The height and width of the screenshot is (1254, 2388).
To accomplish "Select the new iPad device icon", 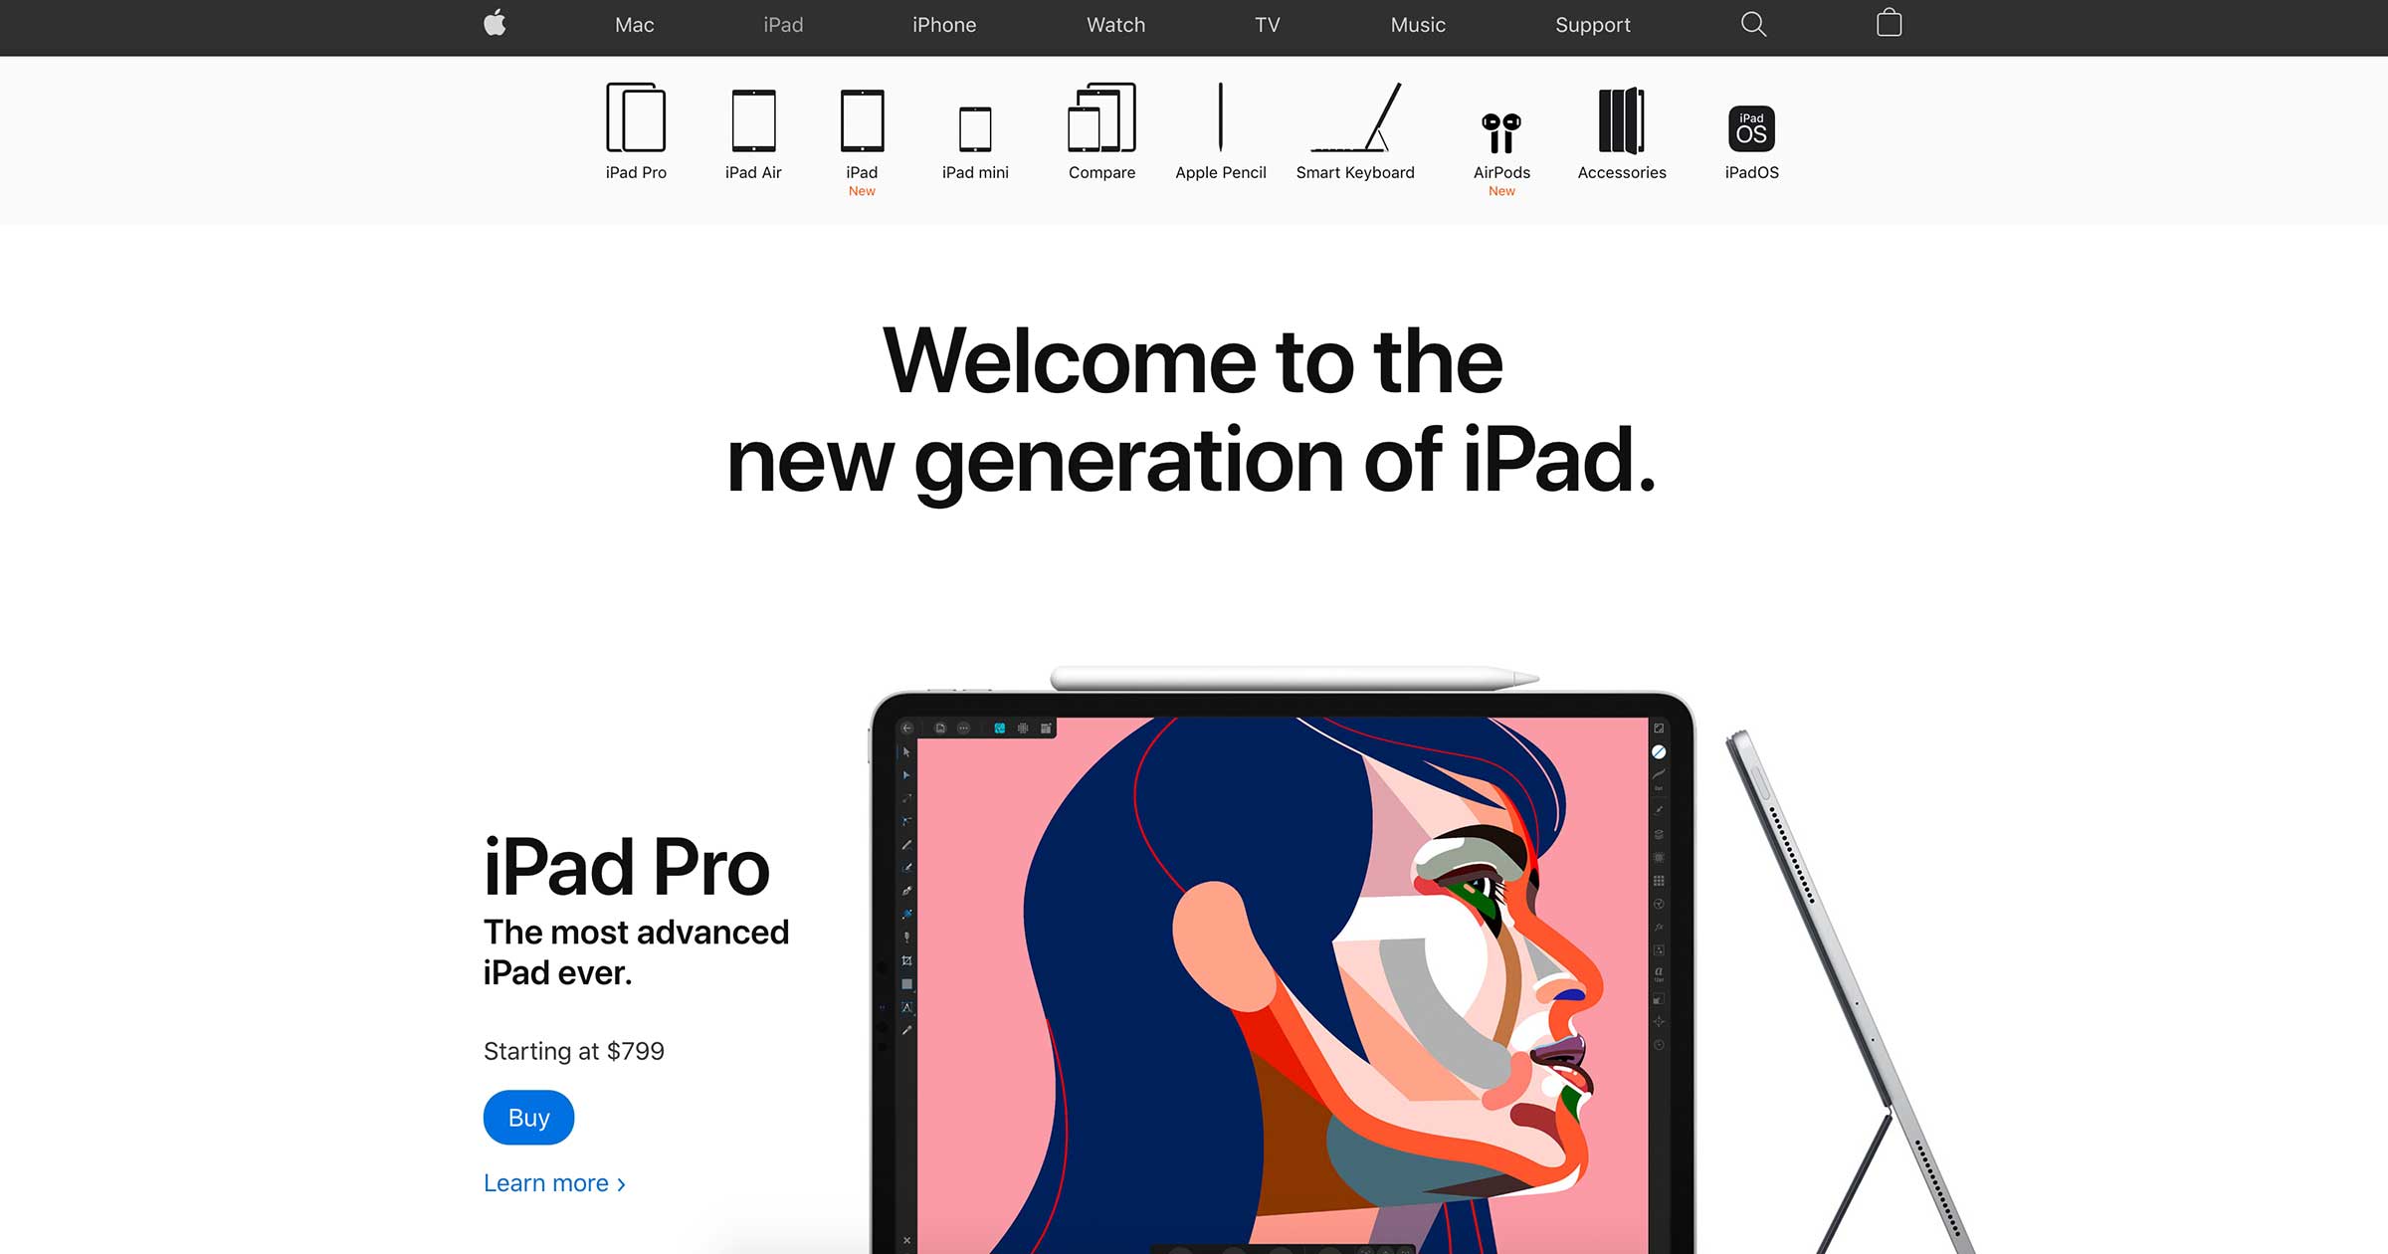I will 862,120.
